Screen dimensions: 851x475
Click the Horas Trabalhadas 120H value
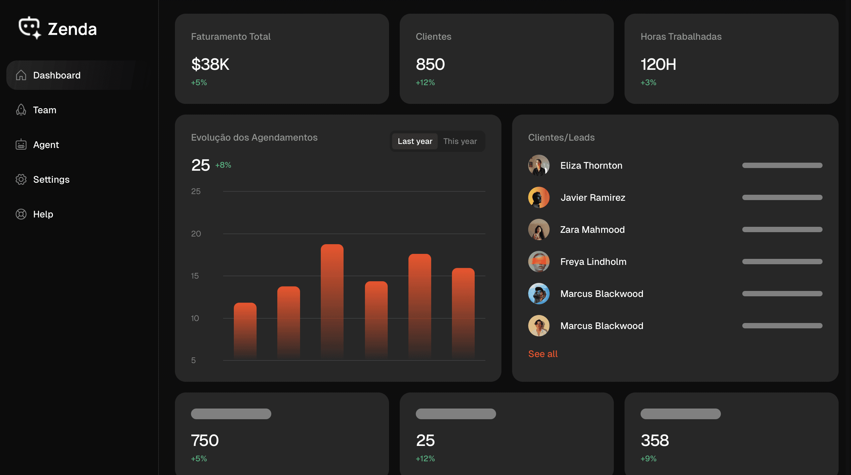point(658,64)
